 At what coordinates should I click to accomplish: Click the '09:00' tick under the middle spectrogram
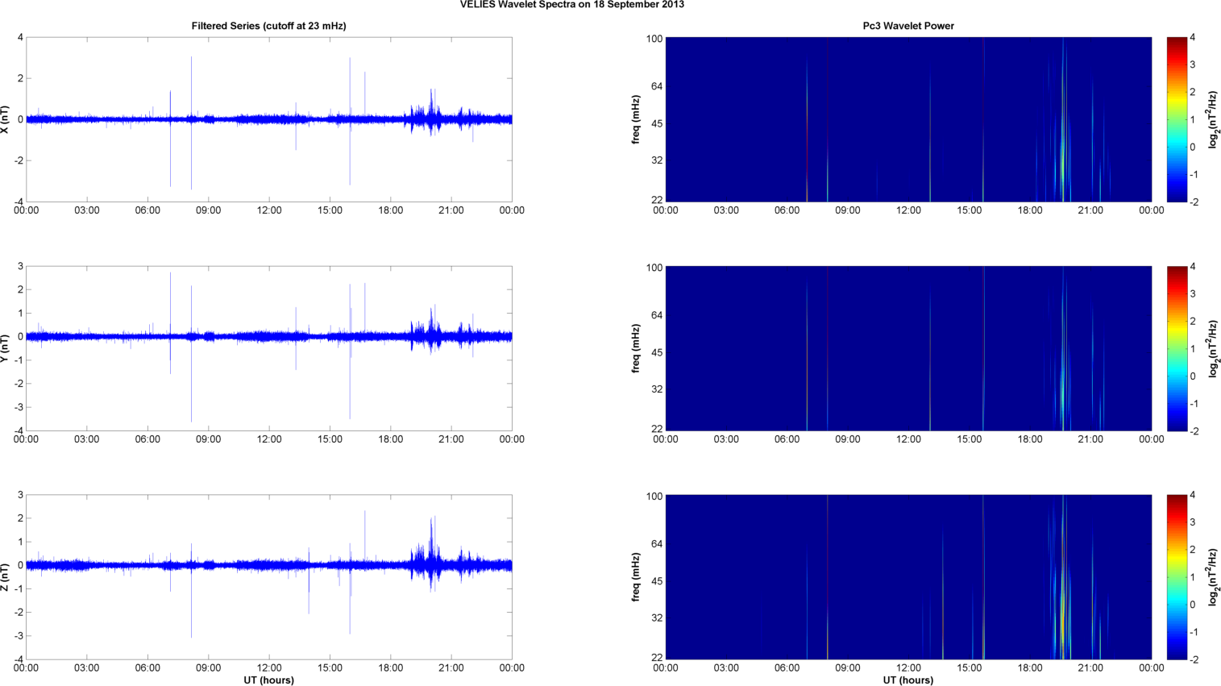pos(847,439)
